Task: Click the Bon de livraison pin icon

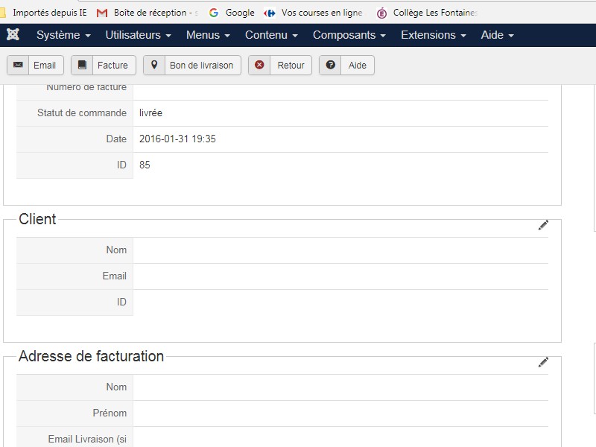Action: click(x=154, y=65)
